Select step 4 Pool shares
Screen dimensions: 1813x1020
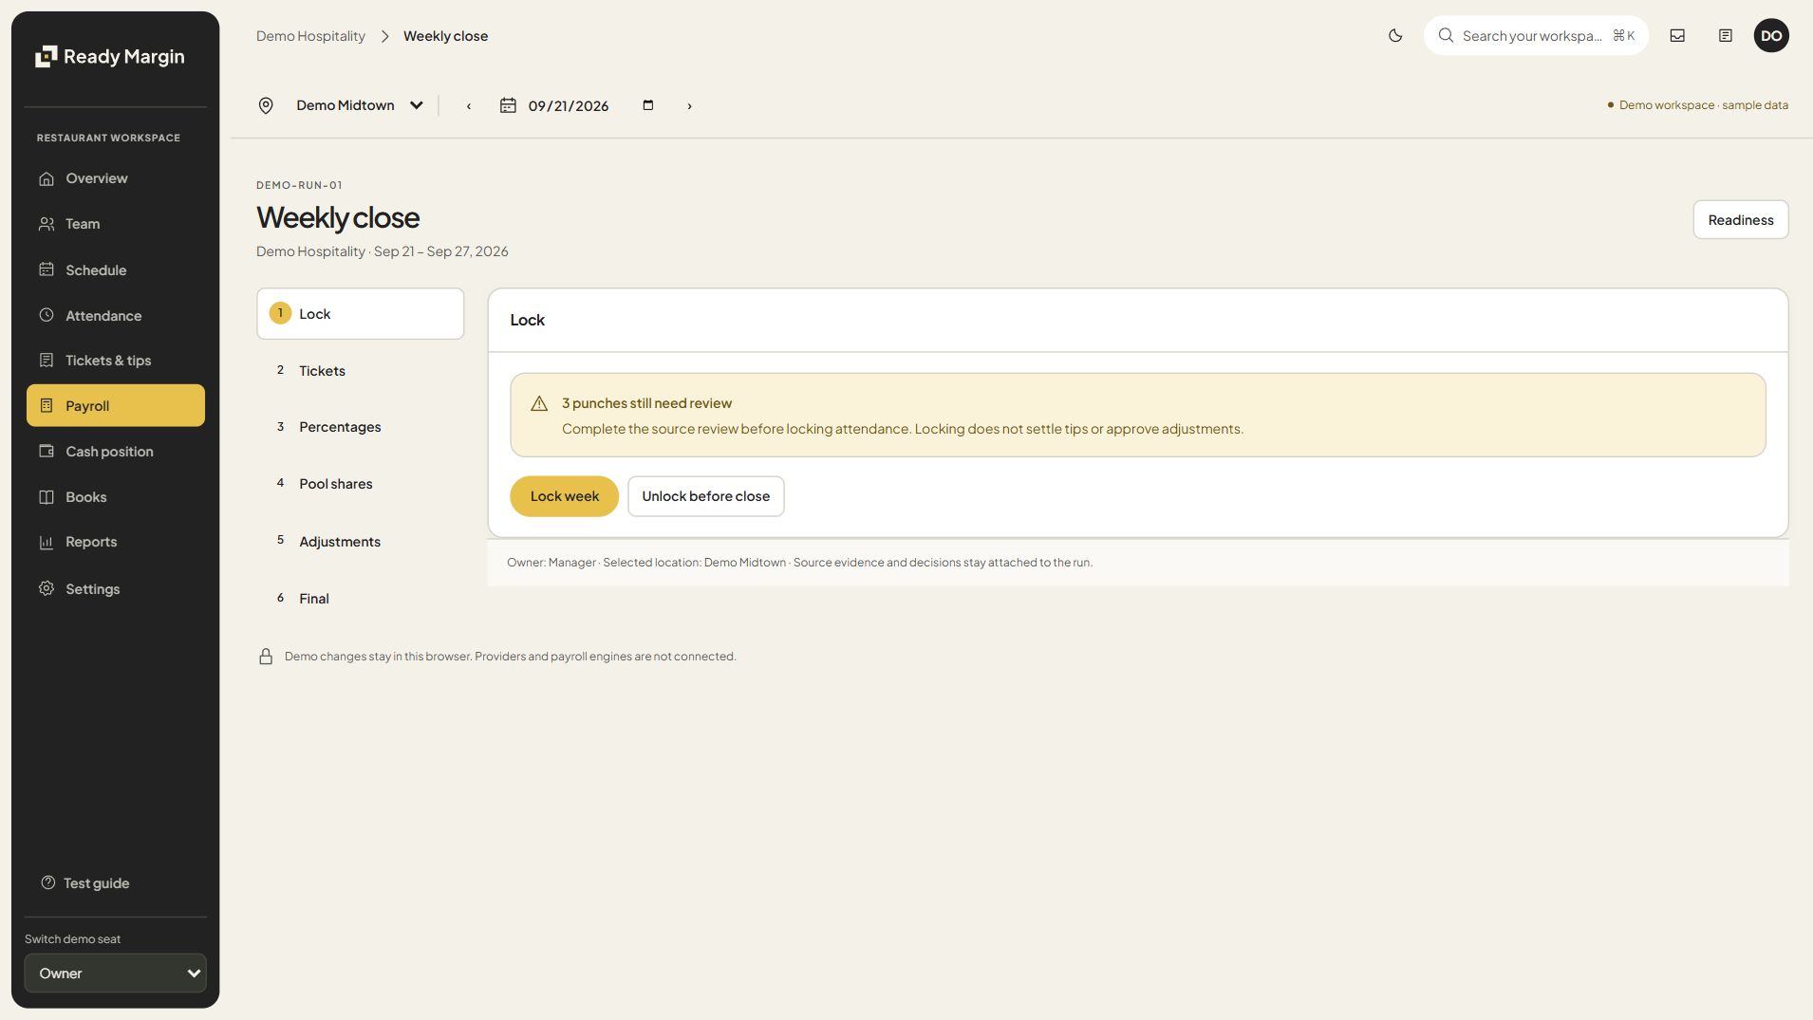tap(361, 484)
